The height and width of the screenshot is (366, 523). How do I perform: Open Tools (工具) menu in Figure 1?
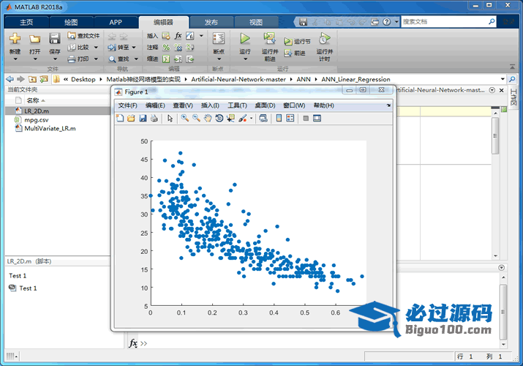237,105
